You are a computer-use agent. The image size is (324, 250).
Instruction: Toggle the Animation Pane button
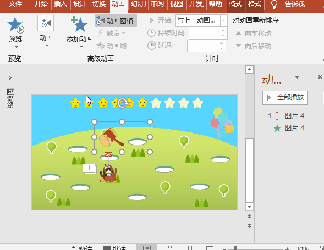click(x=116, y=20)
